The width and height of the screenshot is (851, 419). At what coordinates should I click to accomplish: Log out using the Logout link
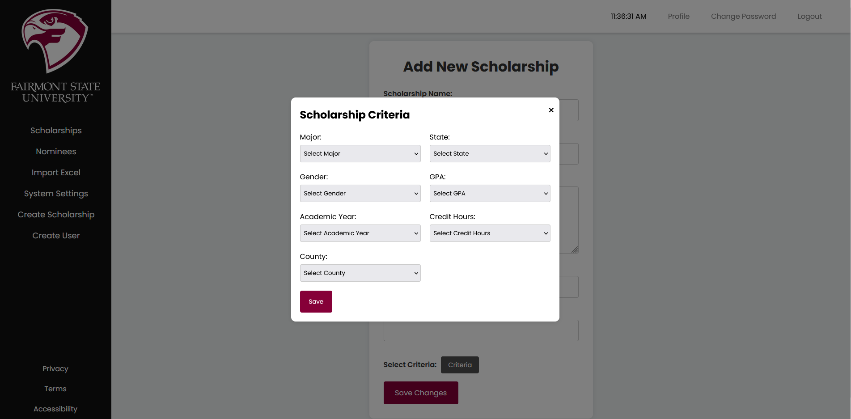pos(809,16)
